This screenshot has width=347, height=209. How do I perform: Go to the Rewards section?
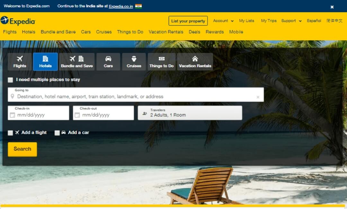coord(215,32)
